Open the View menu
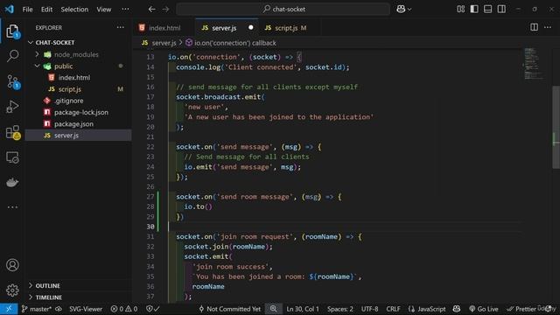Screen dimensions: 560x315 click(104, 10)
